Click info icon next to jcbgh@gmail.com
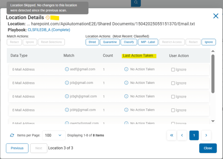Viewport: 223px width, 159px height. (67, 96)
